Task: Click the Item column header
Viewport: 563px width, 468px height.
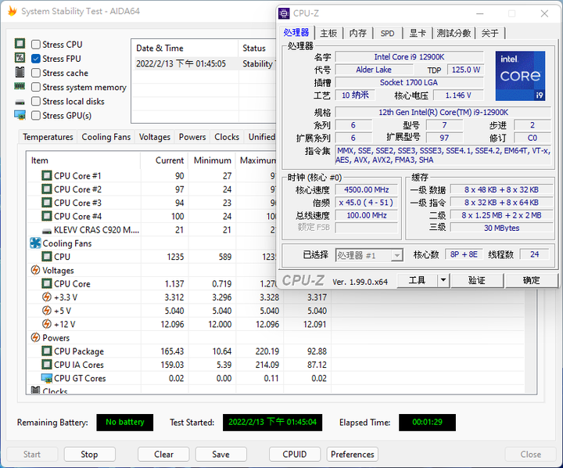Action: coord(84,160)
